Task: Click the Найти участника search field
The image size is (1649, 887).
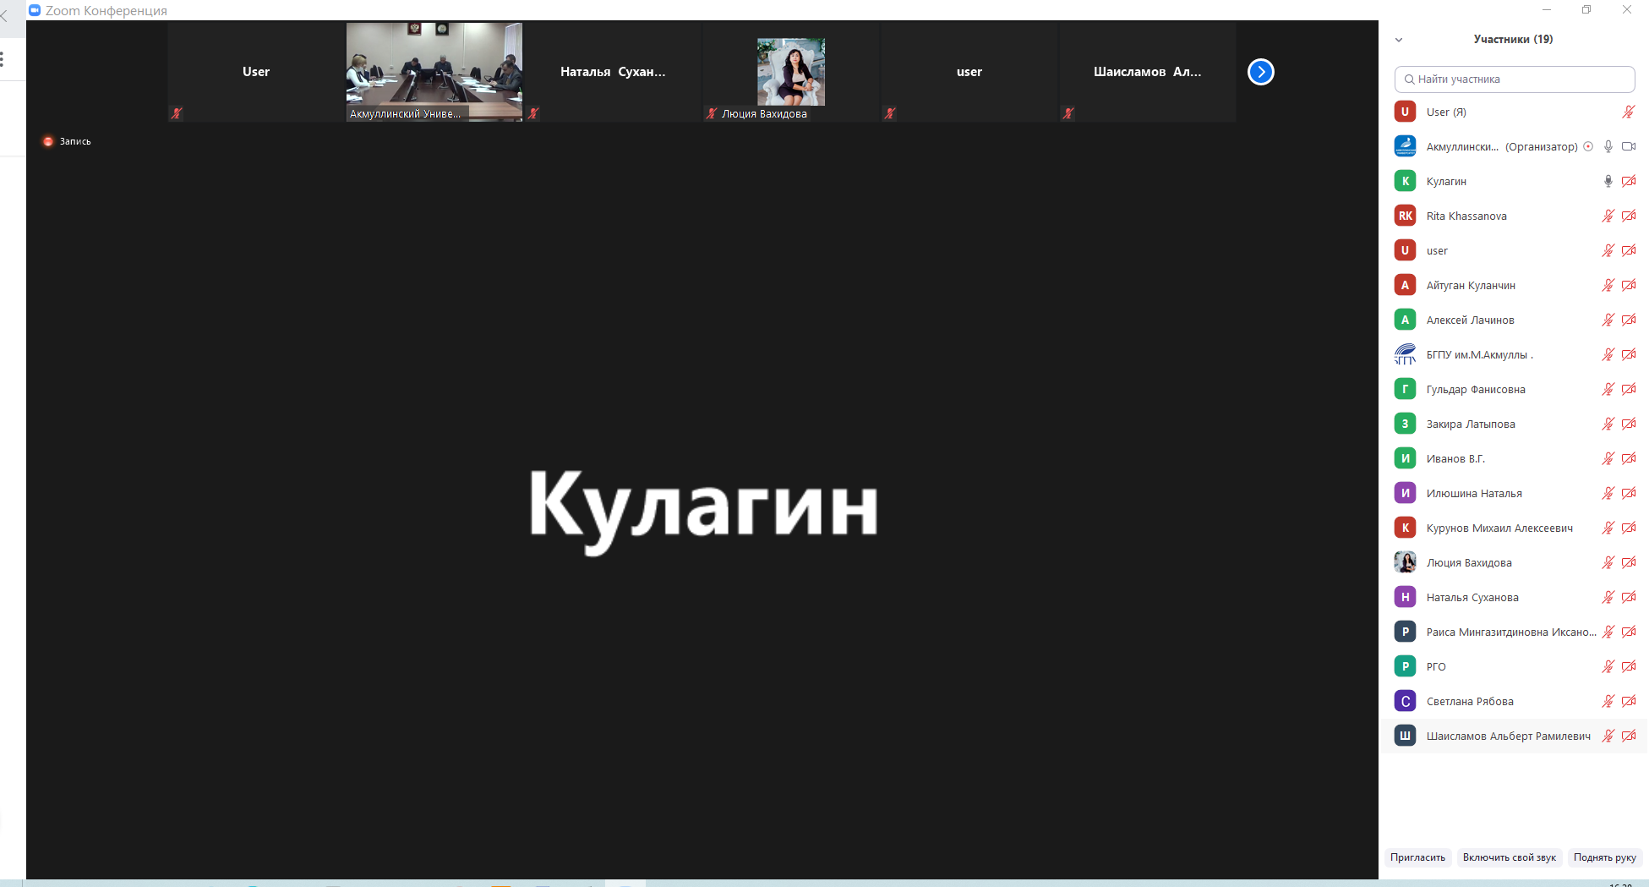Action: [1515, 79]
